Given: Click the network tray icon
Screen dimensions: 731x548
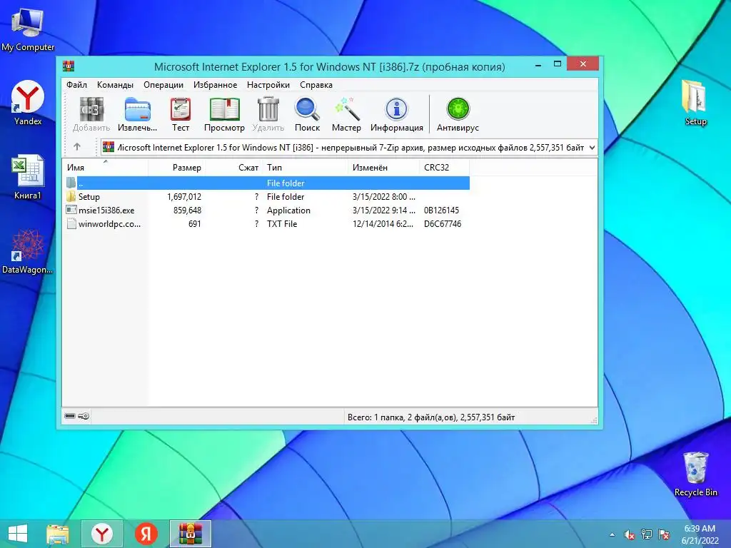Looking at the screenshot, I should click(647, 534).
